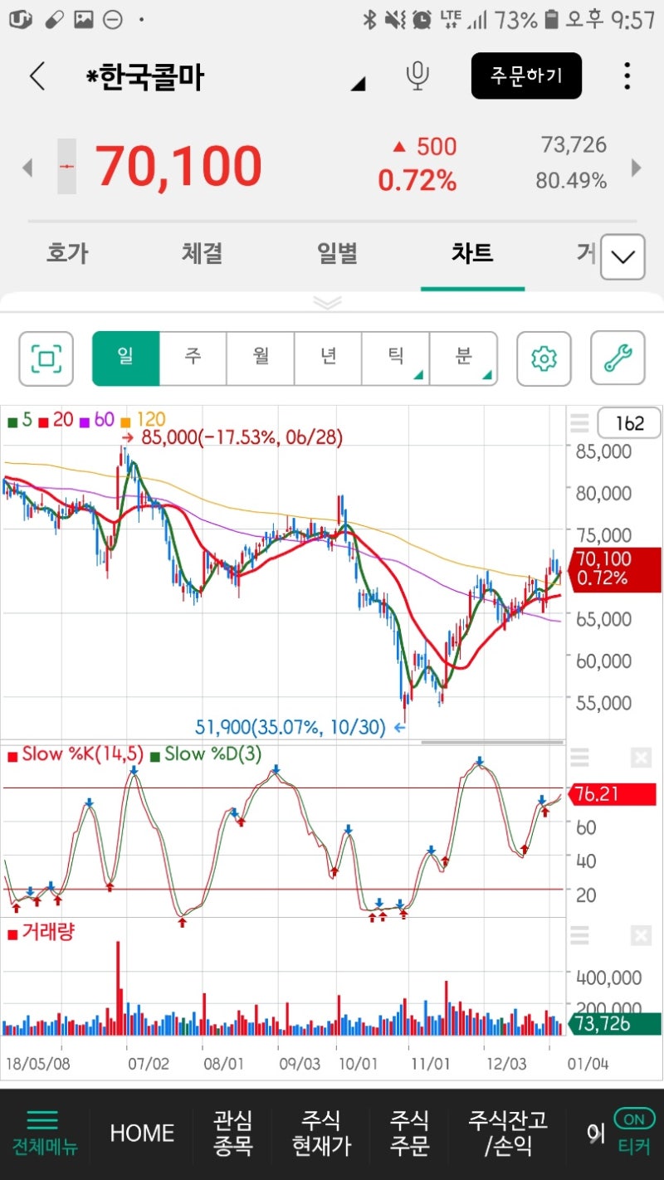Tap the mini candle icon beside price
This screenshot has width=664, height=1180.
tap(66, 167)
